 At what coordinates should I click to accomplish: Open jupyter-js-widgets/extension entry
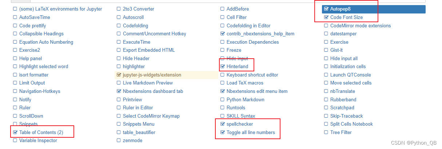152,75
